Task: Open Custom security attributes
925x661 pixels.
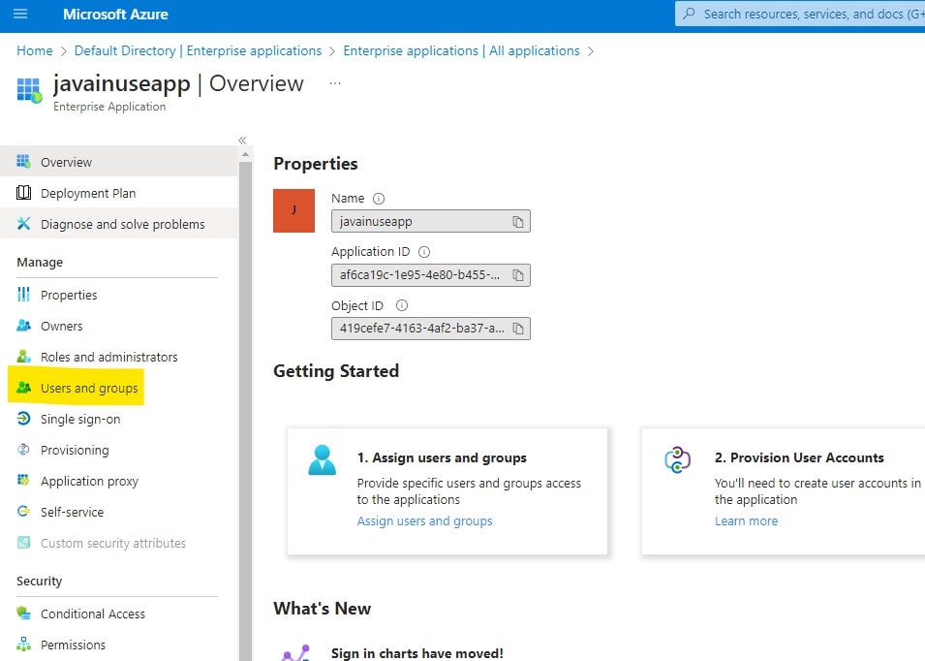Action: (x=119, y=543)
